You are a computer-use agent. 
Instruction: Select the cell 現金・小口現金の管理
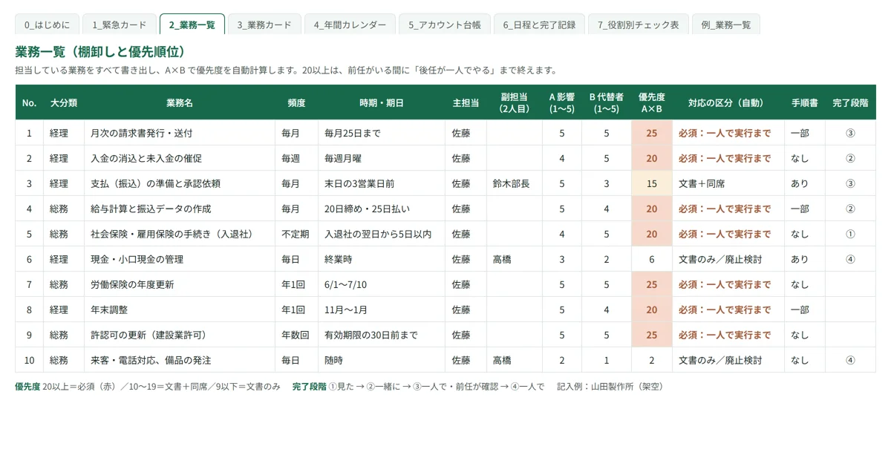tap(180, 259)
